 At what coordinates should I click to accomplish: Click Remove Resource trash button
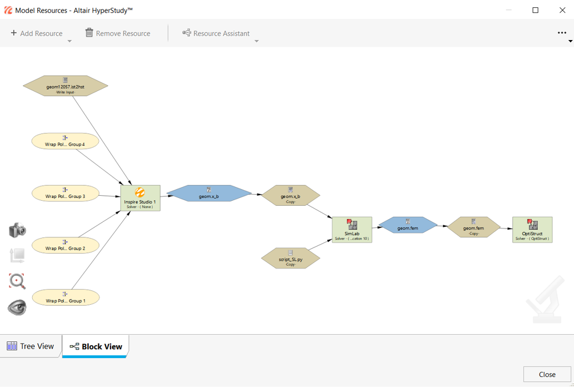pos(117,33)
